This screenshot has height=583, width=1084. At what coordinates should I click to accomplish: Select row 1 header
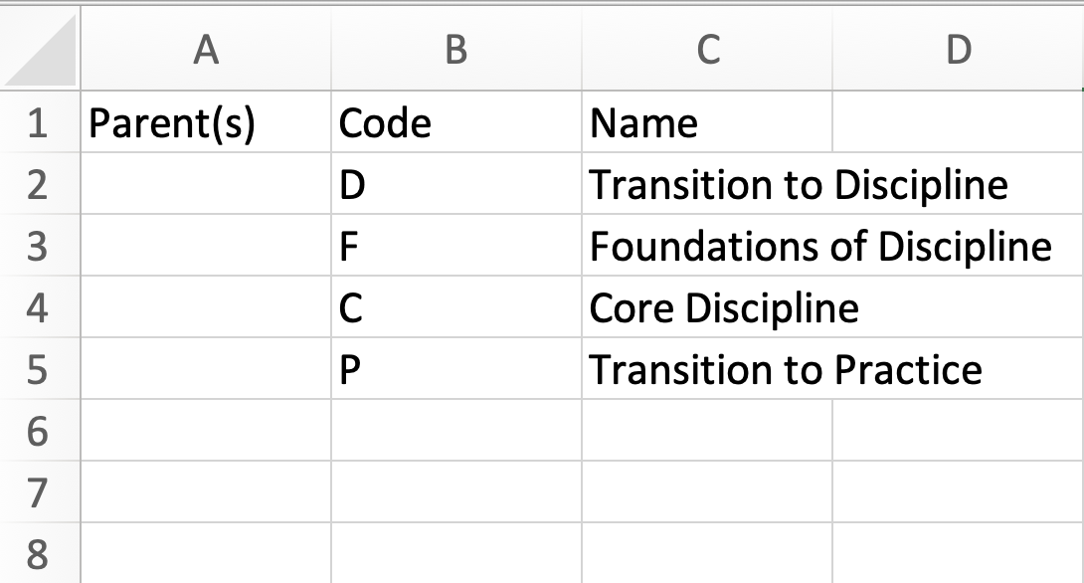pyautogui.click(x=38, y=123)
